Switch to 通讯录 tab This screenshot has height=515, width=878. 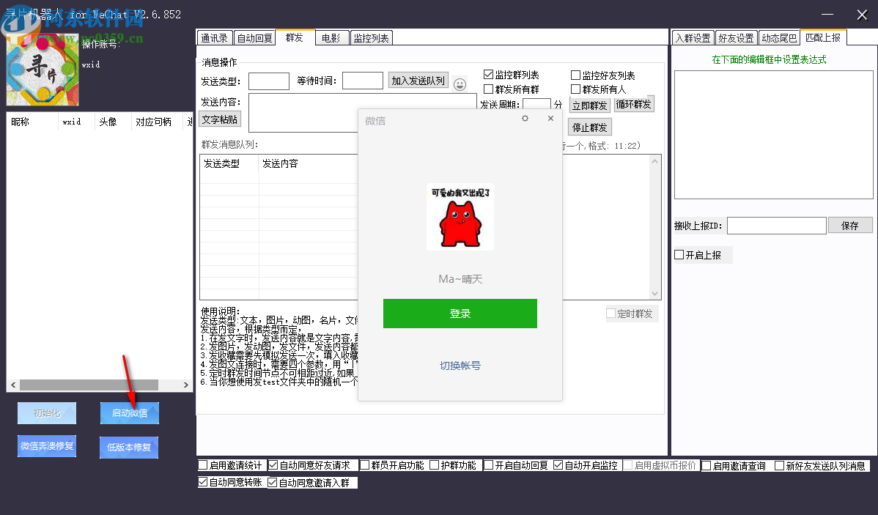pos(215,38)
